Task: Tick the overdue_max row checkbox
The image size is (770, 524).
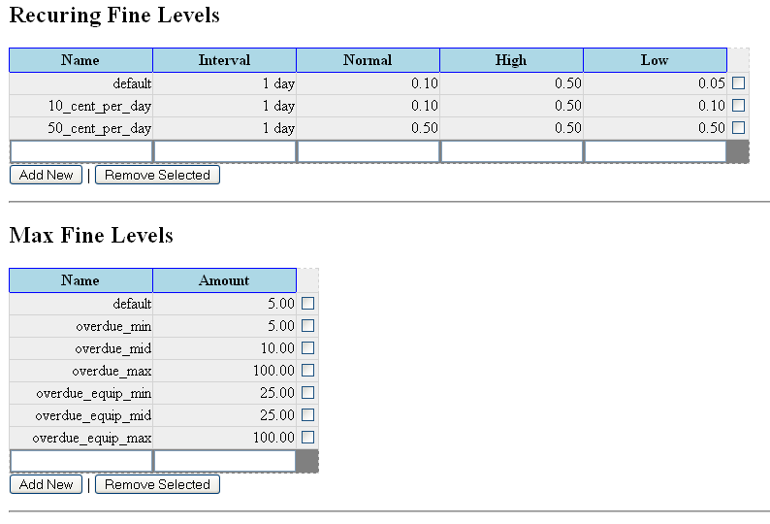Action: tap(308, 371)
